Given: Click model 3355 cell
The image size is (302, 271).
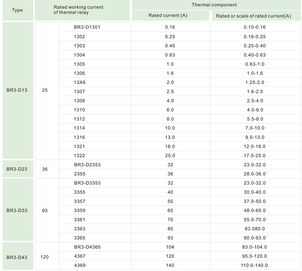Looking at the screenshot, I should 95,192.
